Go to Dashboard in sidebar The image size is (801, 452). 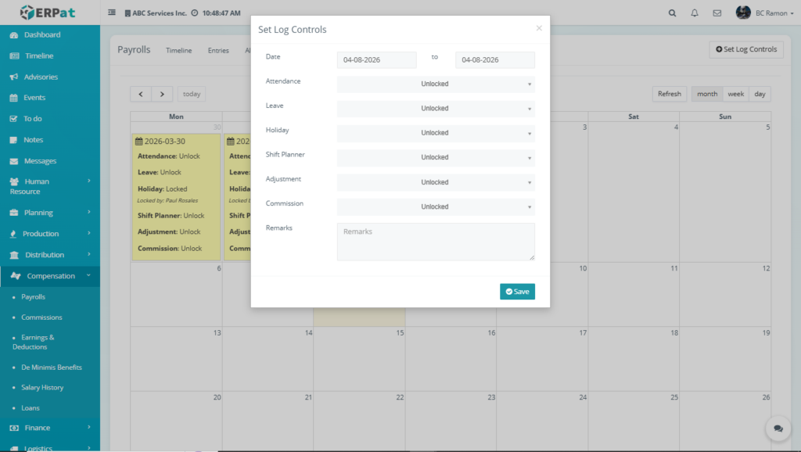coord(50,34)
